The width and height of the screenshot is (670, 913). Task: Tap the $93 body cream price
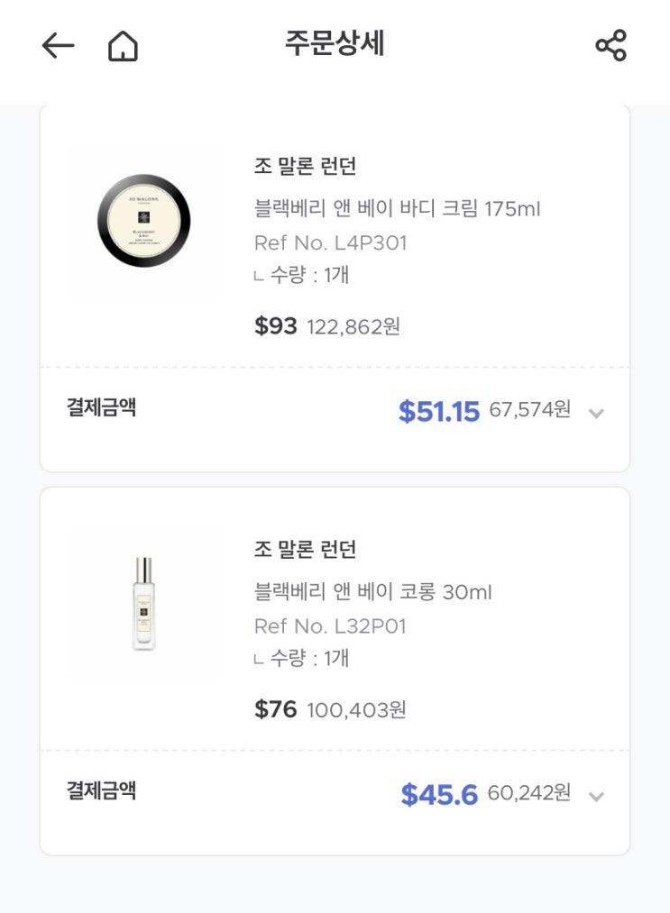[275, 326]
